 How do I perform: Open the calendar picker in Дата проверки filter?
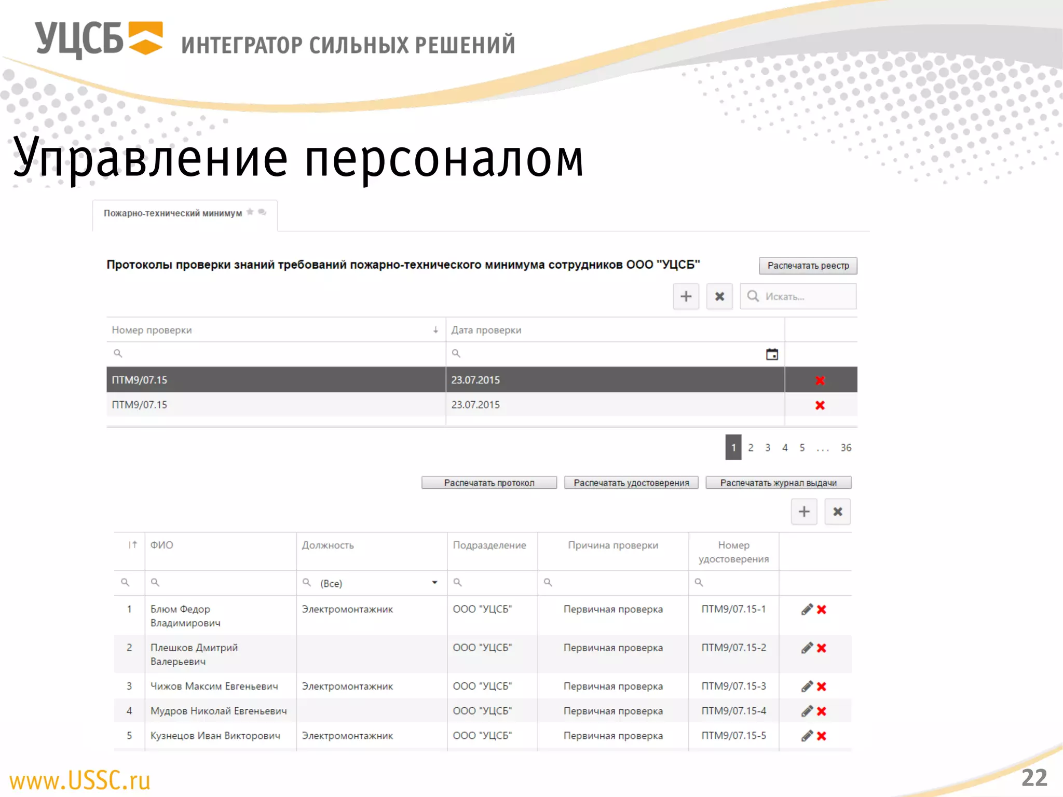pyautogui.click(x=772, y=354)
